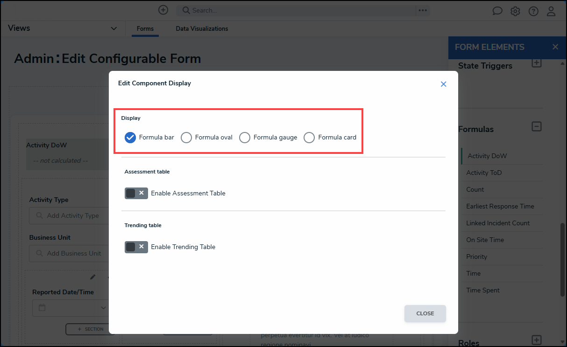Click the CLOSE button in dialog
This screenshot has height=347, width=567.
pos(425,313)
